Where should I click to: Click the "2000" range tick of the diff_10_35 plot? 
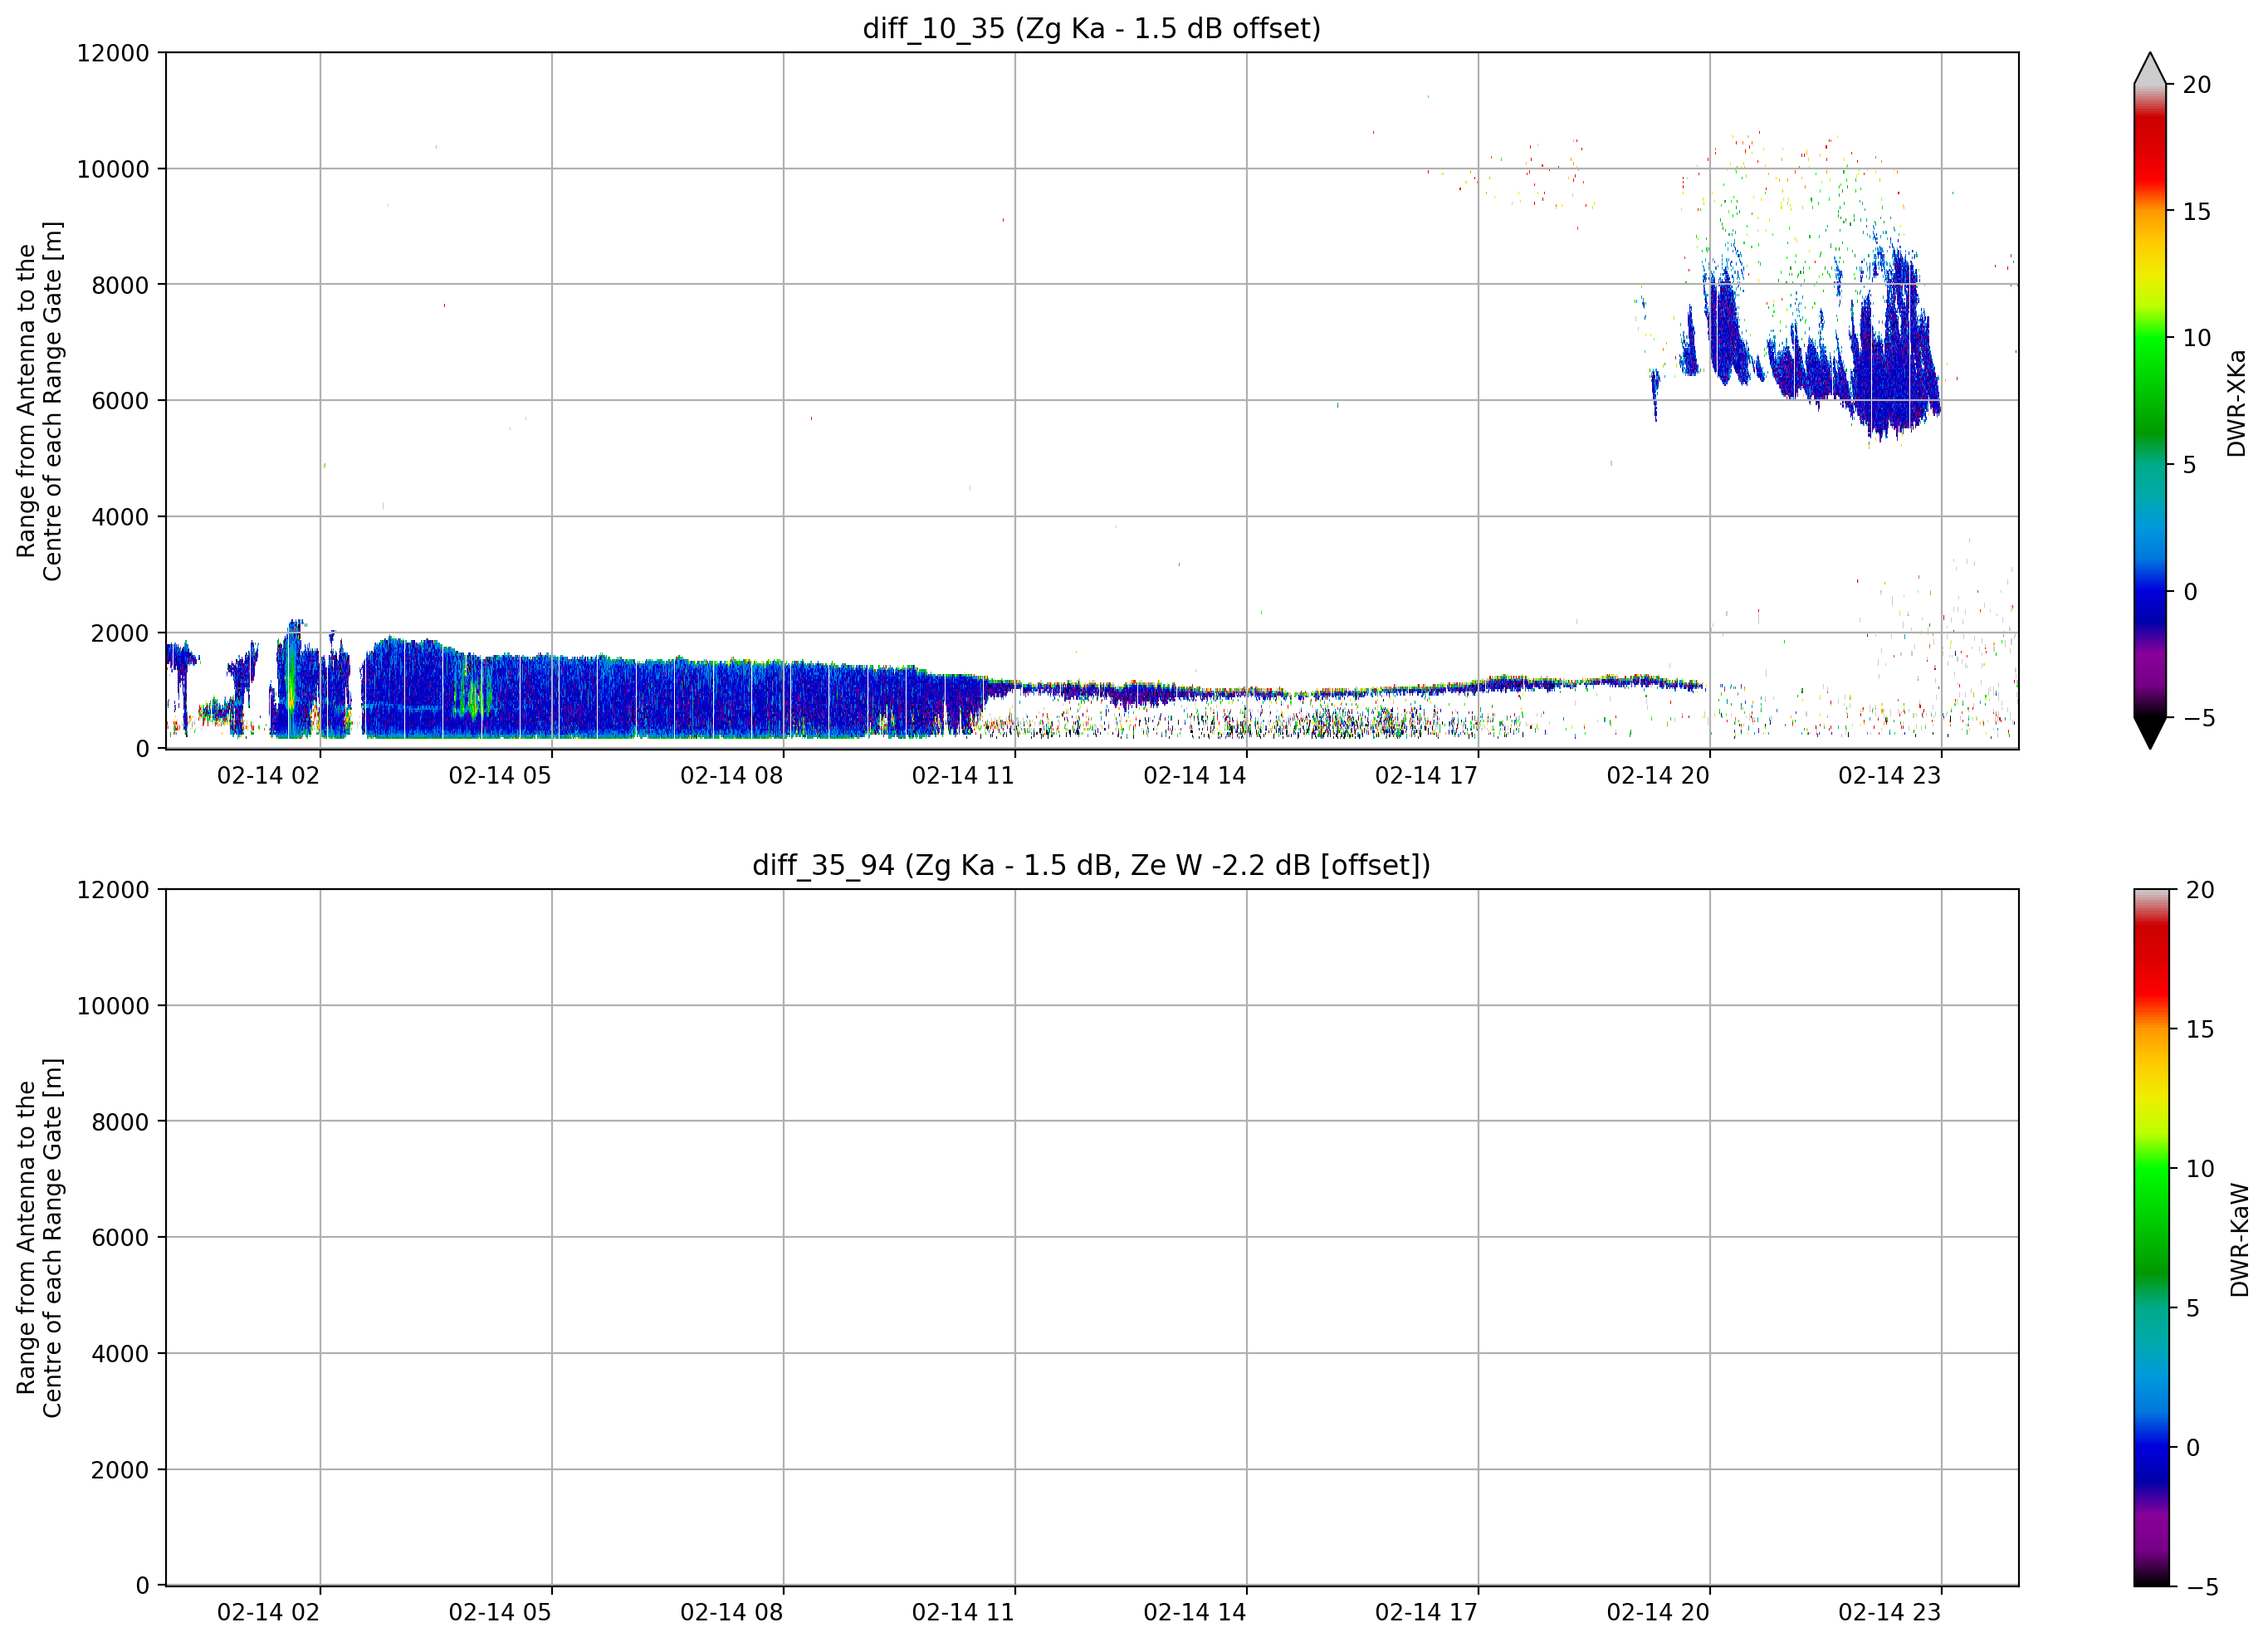[x=120, y=633]
